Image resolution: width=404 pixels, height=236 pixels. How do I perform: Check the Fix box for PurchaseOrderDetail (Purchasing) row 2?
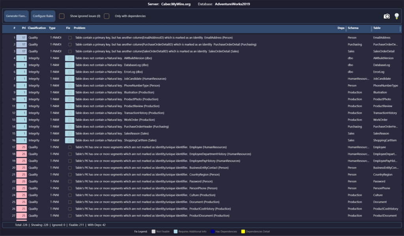70,45
